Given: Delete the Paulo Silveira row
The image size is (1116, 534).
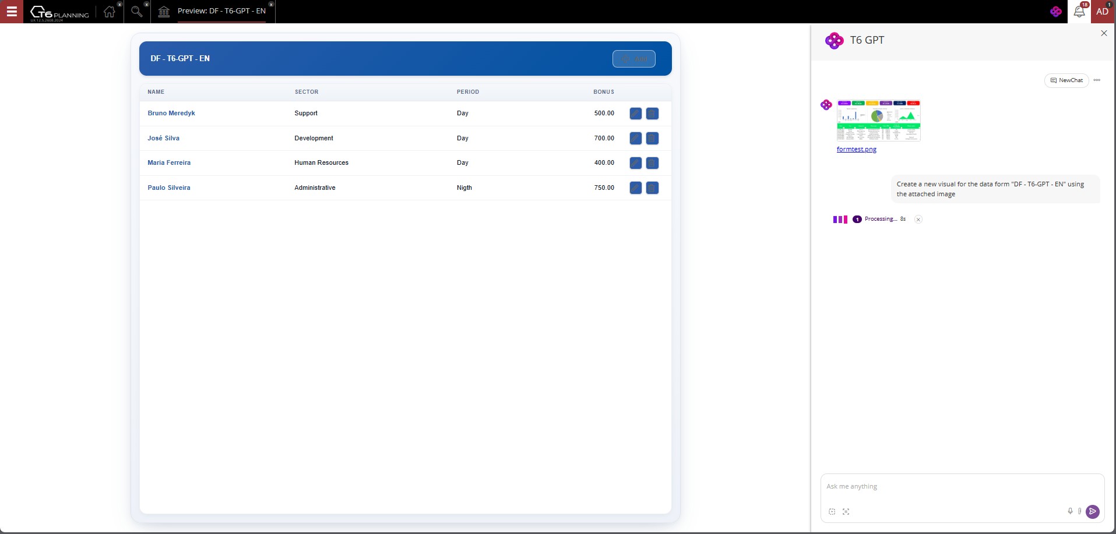Looking at the screenshot, I should 653,188.
